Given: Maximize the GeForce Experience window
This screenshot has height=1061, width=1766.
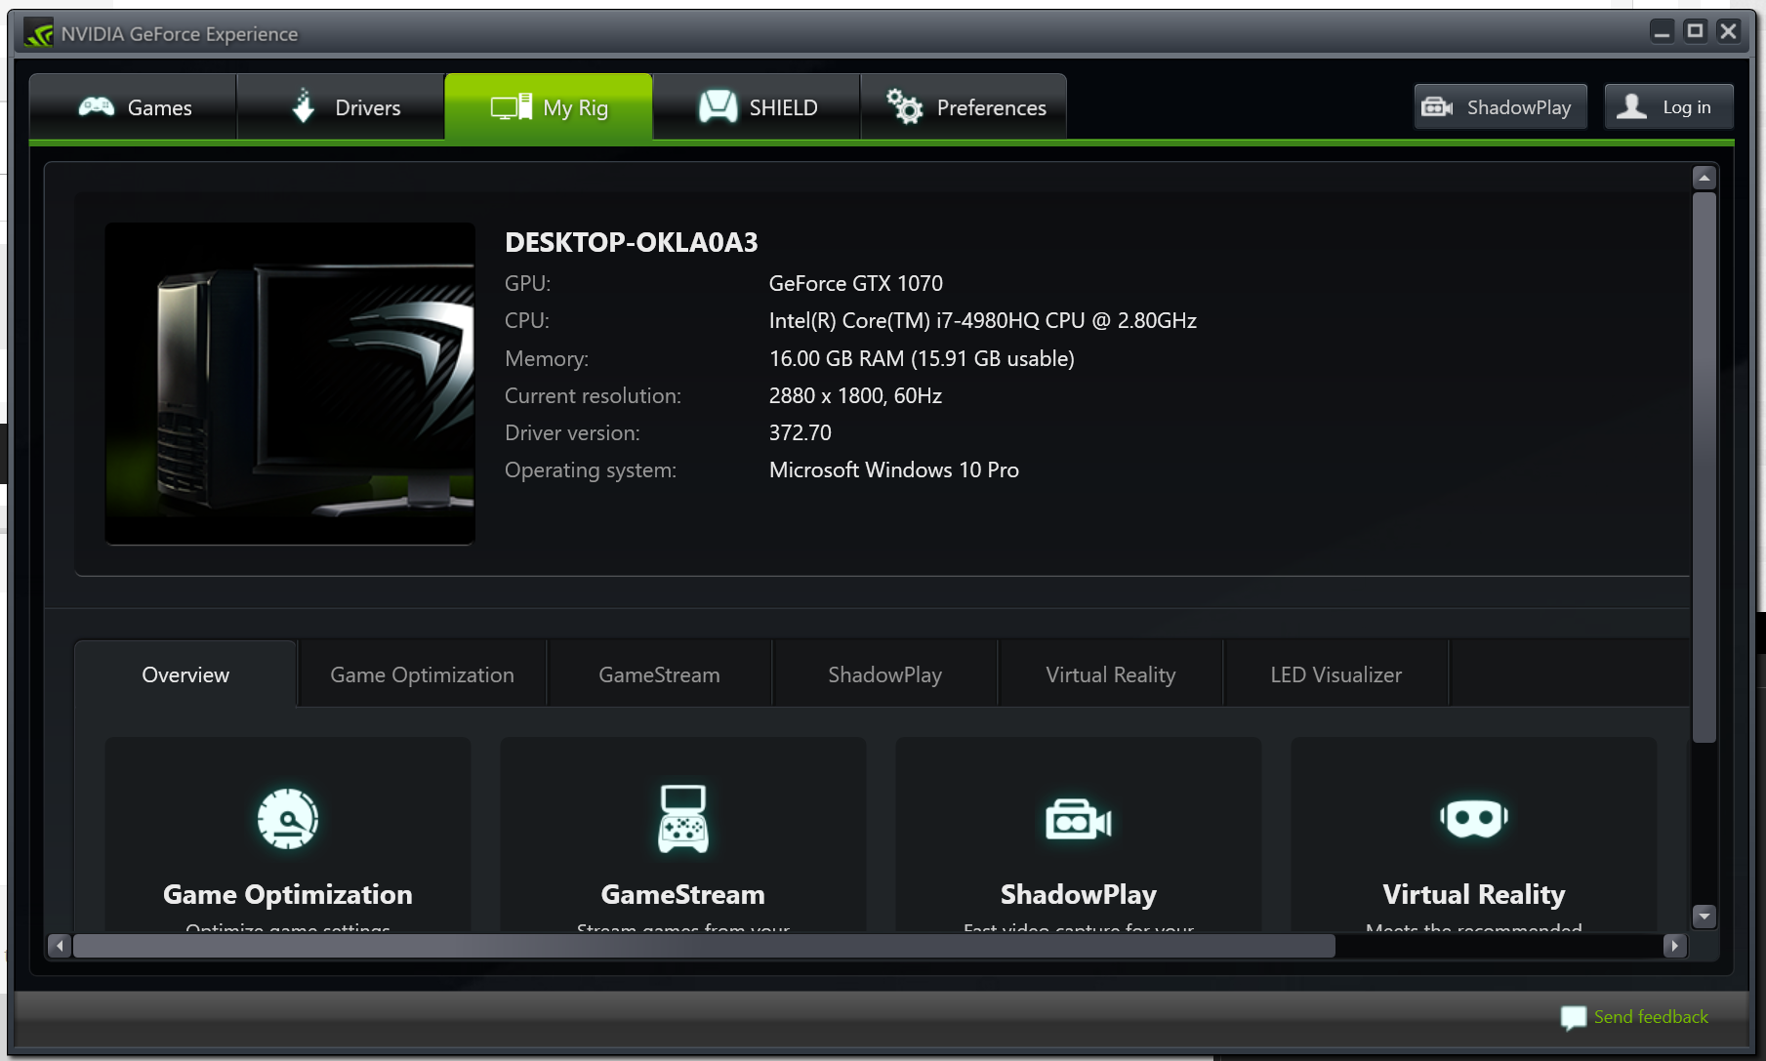Looking at the screenshot, I should point(1695,31).
